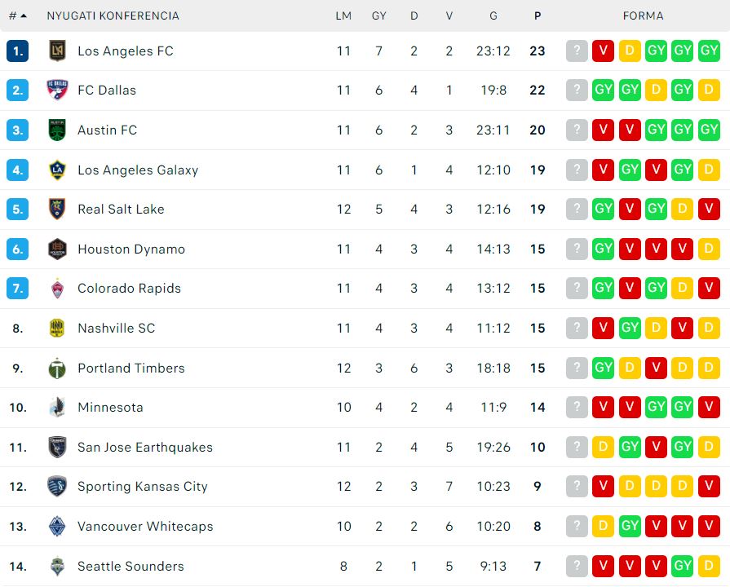The width and height of the screenshot is (730, 587).
Task: Click the FC Dallas team logo
Action: click(x=57, y=90)
